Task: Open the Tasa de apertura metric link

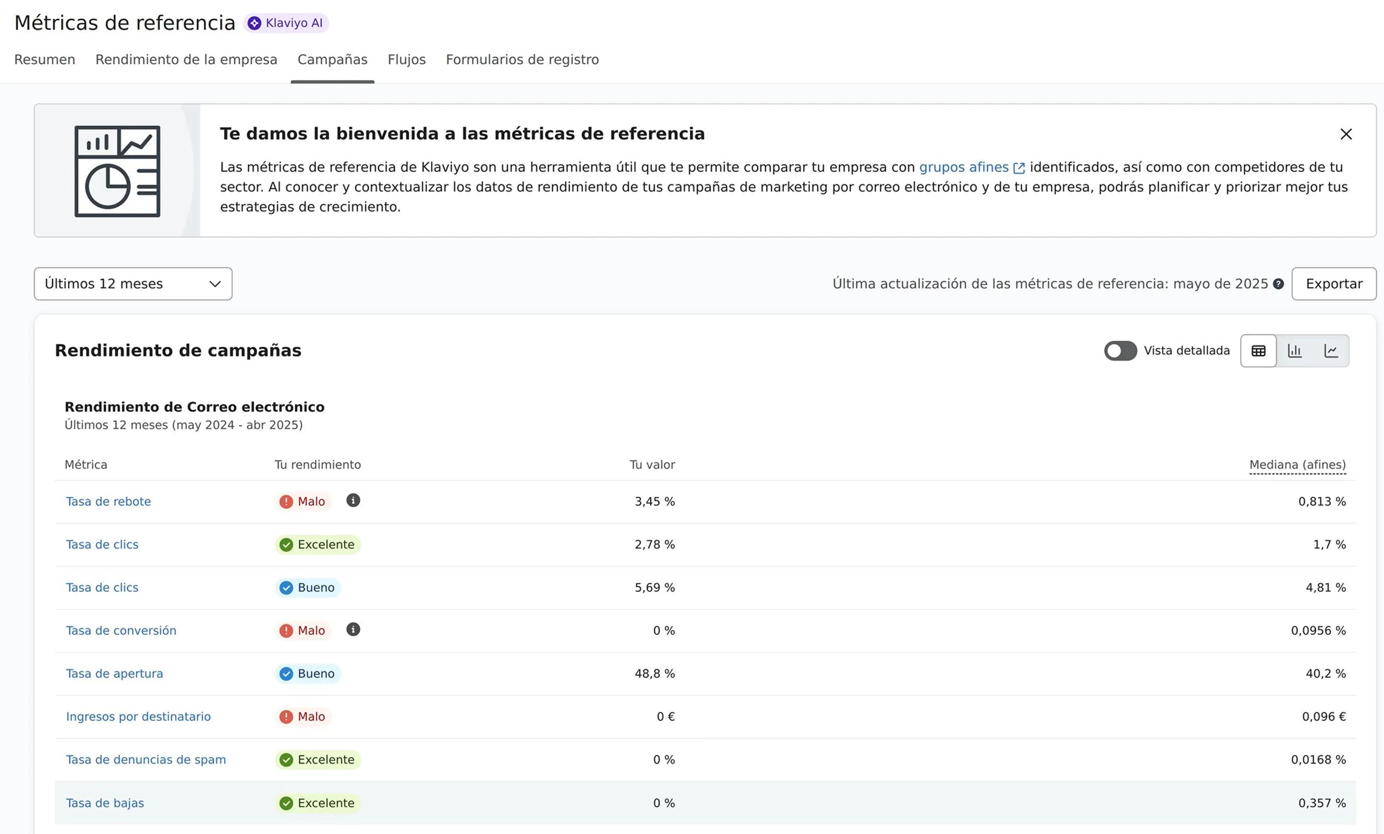Action: click(115, 673)
